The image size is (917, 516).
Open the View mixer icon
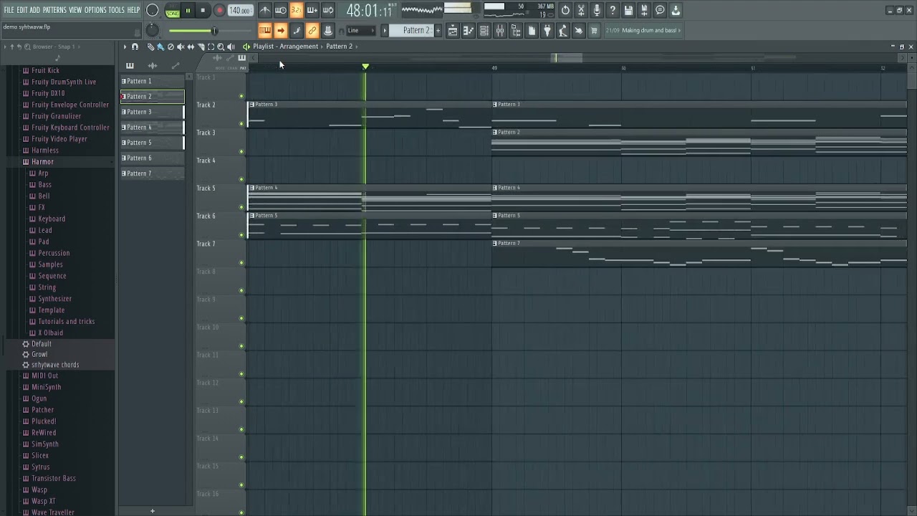500,30
